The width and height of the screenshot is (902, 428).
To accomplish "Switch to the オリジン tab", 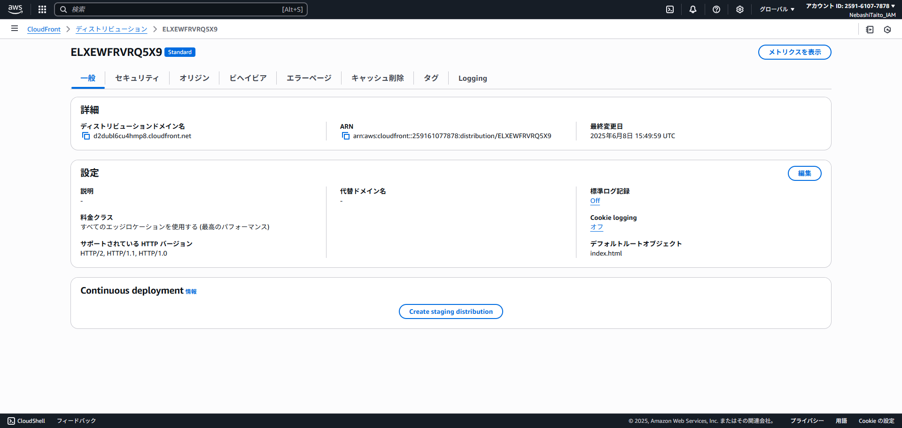I will 194,78.
